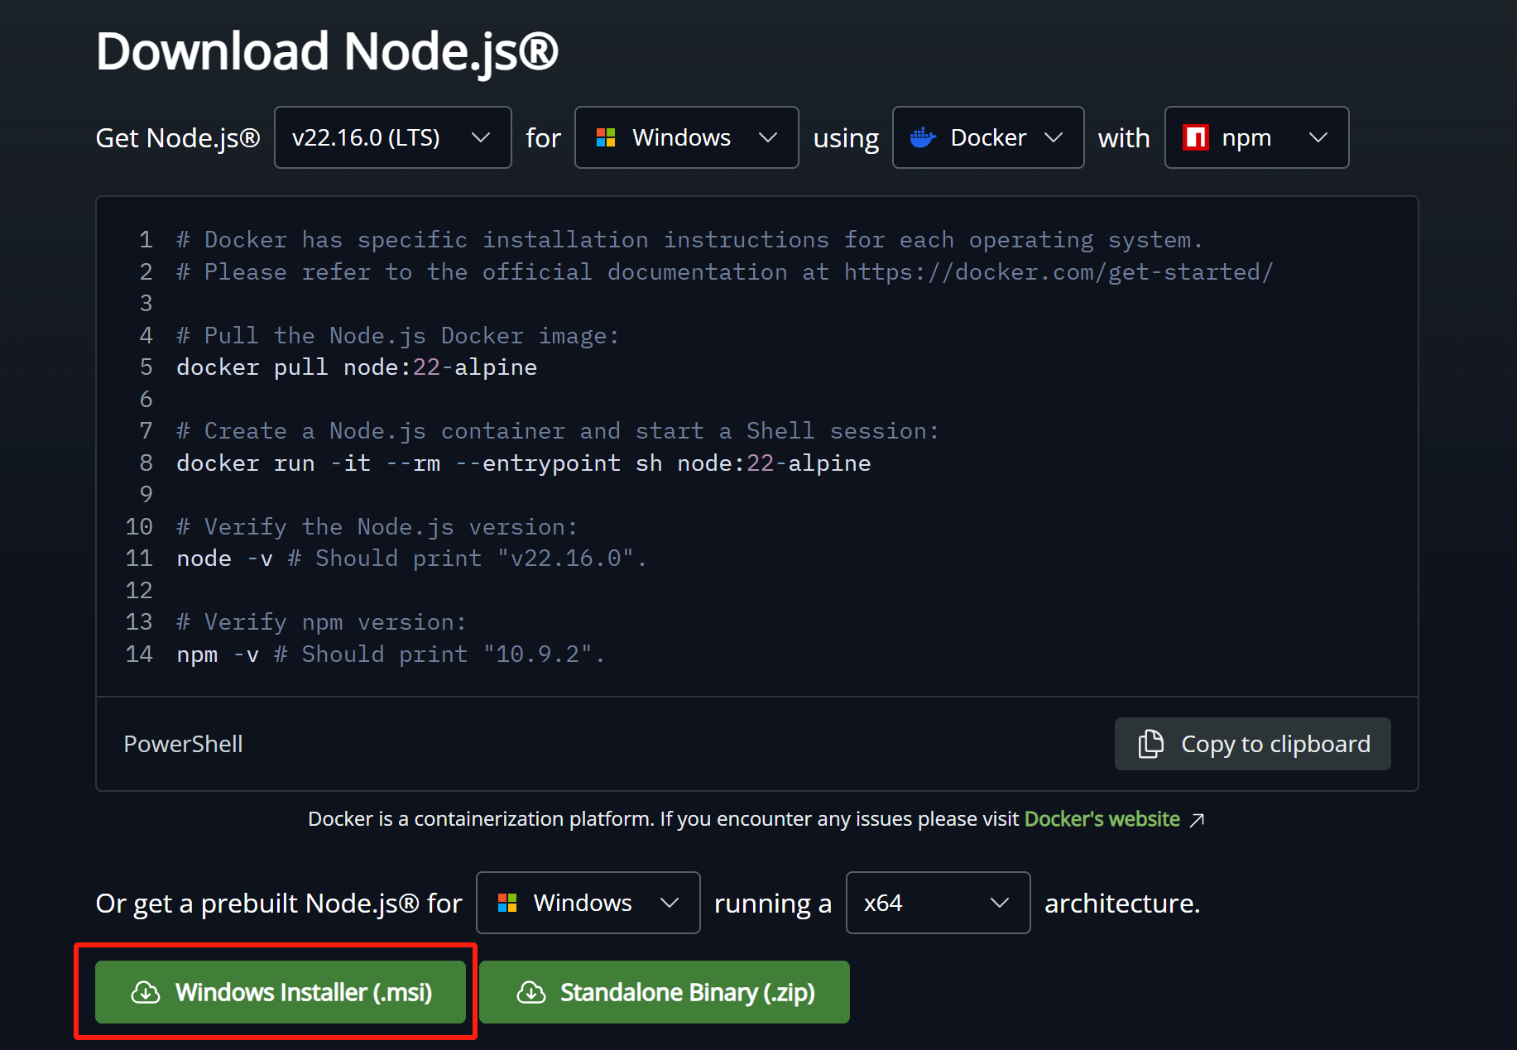Click the download cloud icon on Standalone Binary
This screenshot has width=1517, height=1050.
(x=531, y=992)
